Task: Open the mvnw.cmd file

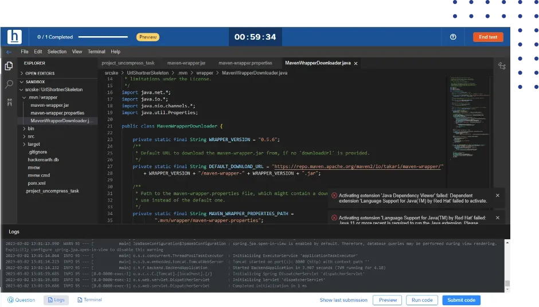Action: [38, 175]
